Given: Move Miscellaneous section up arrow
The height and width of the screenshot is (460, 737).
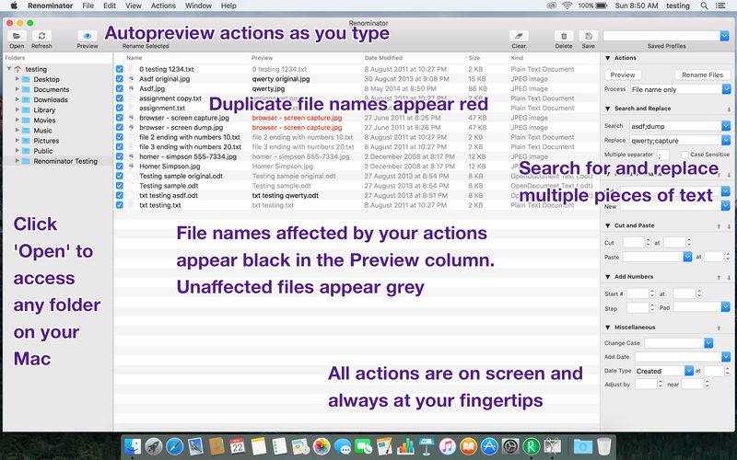Looking at the screenshot, I should pyautogui.click(x=719, y=328).
